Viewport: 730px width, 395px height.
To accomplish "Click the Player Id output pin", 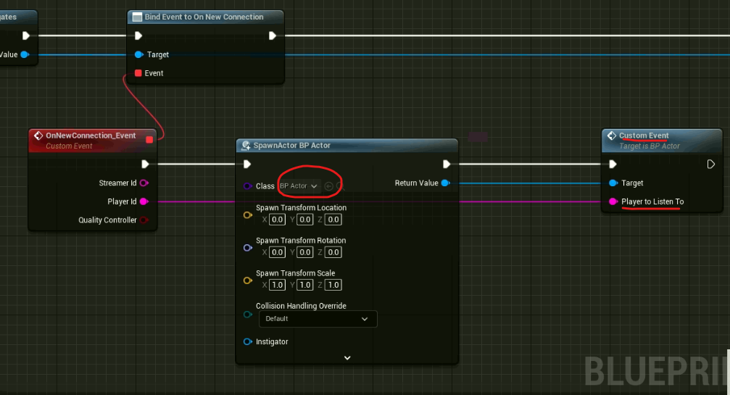I will [144, 201].
